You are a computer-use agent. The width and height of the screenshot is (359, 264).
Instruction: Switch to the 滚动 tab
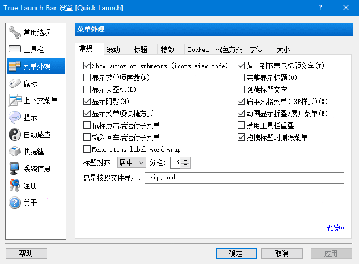tap(117, 49)
